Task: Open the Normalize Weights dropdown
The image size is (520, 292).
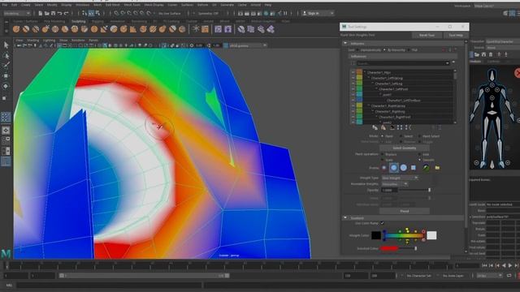Action: coord(395,184)
